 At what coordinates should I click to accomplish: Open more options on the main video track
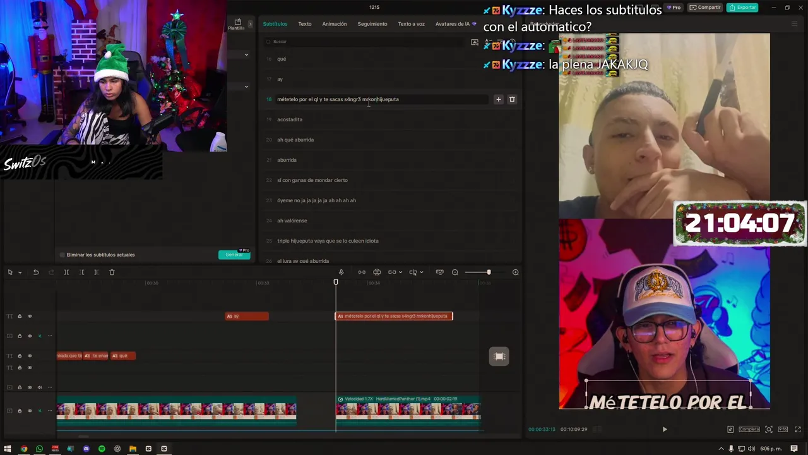click(x=50, y=411)
